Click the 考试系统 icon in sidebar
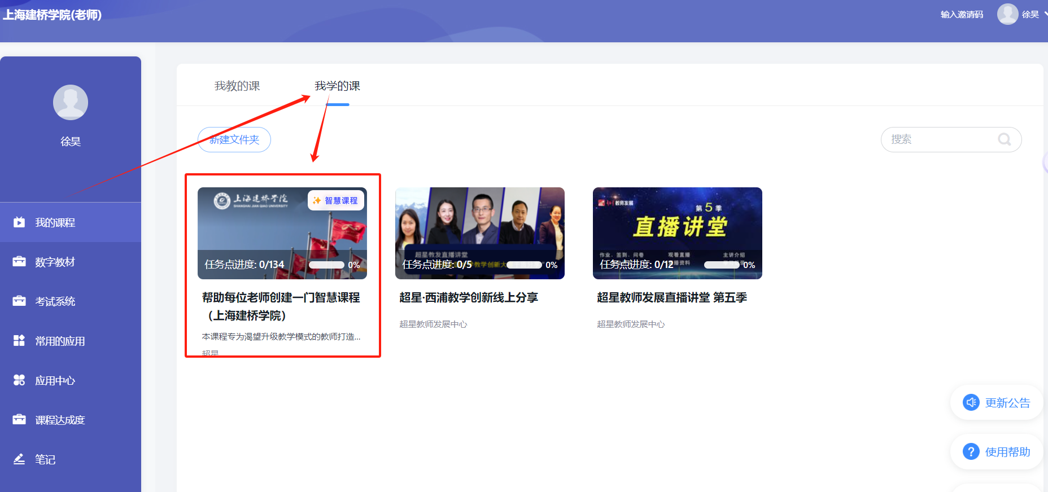1048x492 pixels. tap(19, 301)
